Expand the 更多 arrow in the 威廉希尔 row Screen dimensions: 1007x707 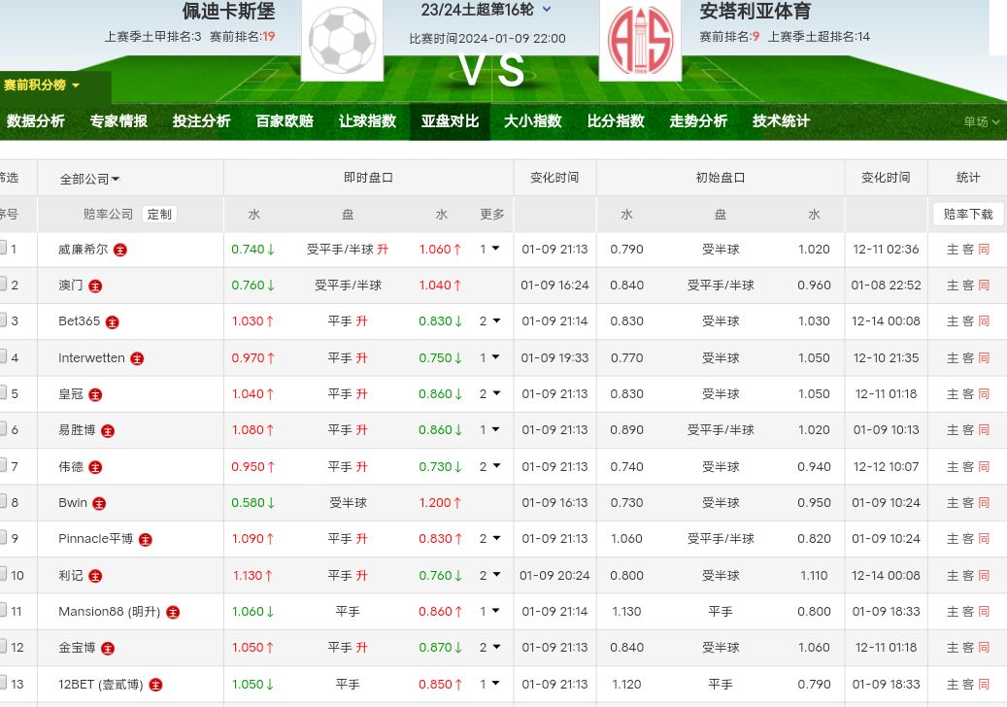click(495, 249)
